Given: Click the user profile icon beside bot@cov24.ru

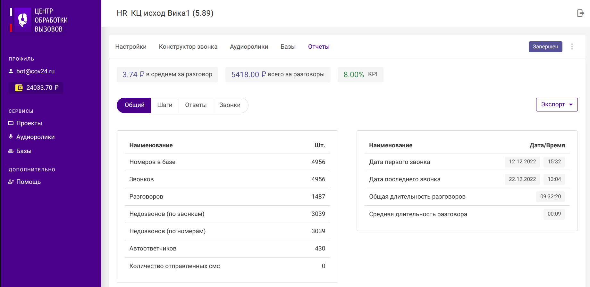Looking at the screenshot, I should click(11, 71).
